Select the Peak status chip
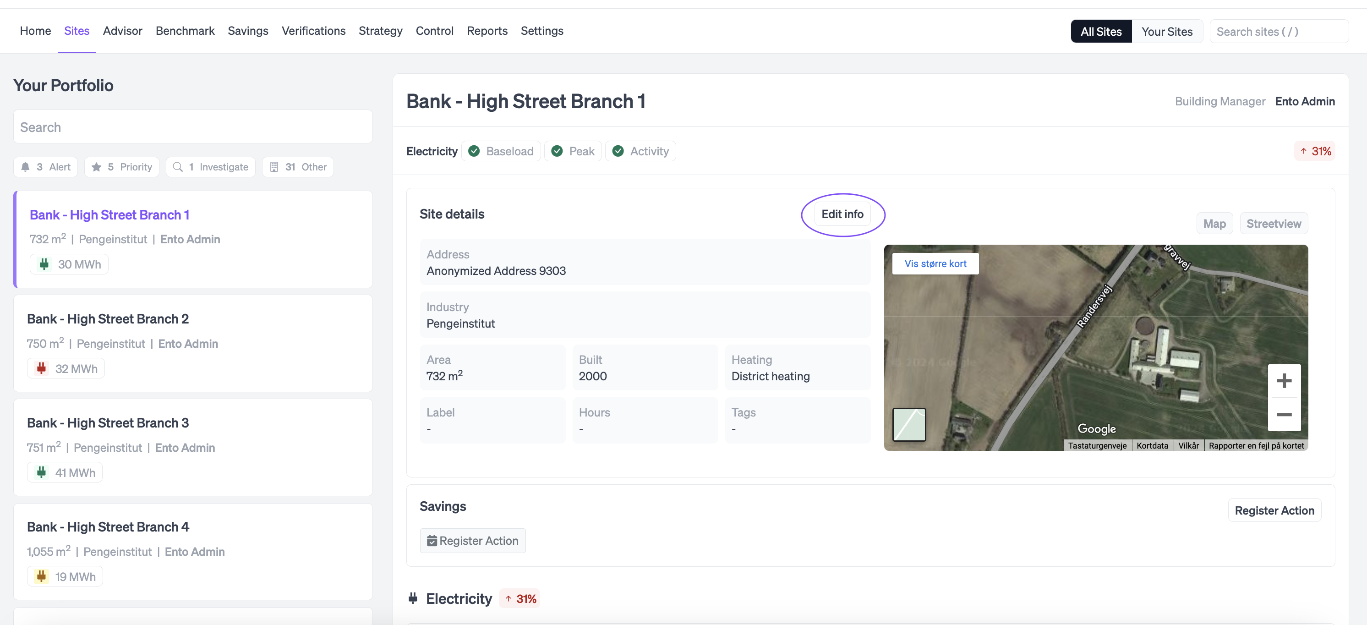Screen dimensions: 1367x625 point(573,151)
